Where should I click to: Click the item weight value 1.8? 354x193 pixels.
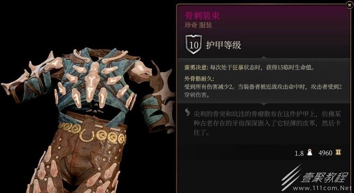point(299,153)
